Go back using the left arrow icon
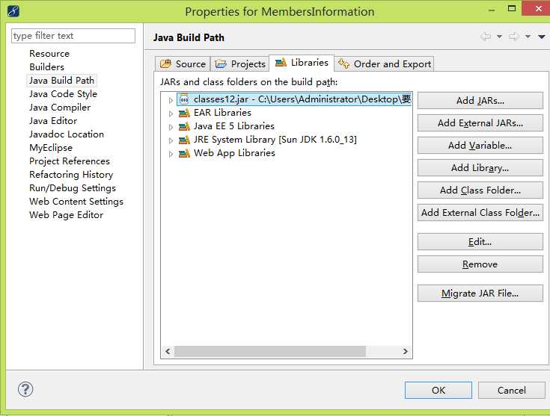 pos(486,37)
